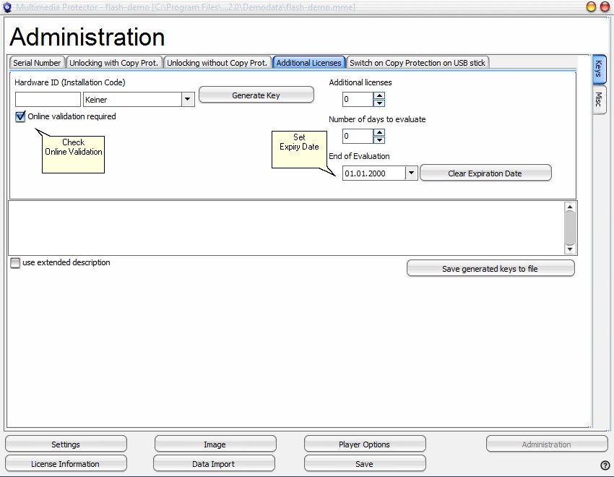This screenshot has width=614, height=477.
Task: Uncheck Online validation required
Action: 20,116
